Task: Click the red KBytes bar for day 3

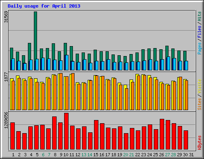Action: (x=24, y=142)
